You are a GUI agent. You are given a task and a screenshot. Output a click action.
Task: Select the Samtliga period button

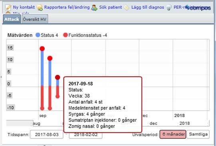pyautogui.click(x=198, y=134)
